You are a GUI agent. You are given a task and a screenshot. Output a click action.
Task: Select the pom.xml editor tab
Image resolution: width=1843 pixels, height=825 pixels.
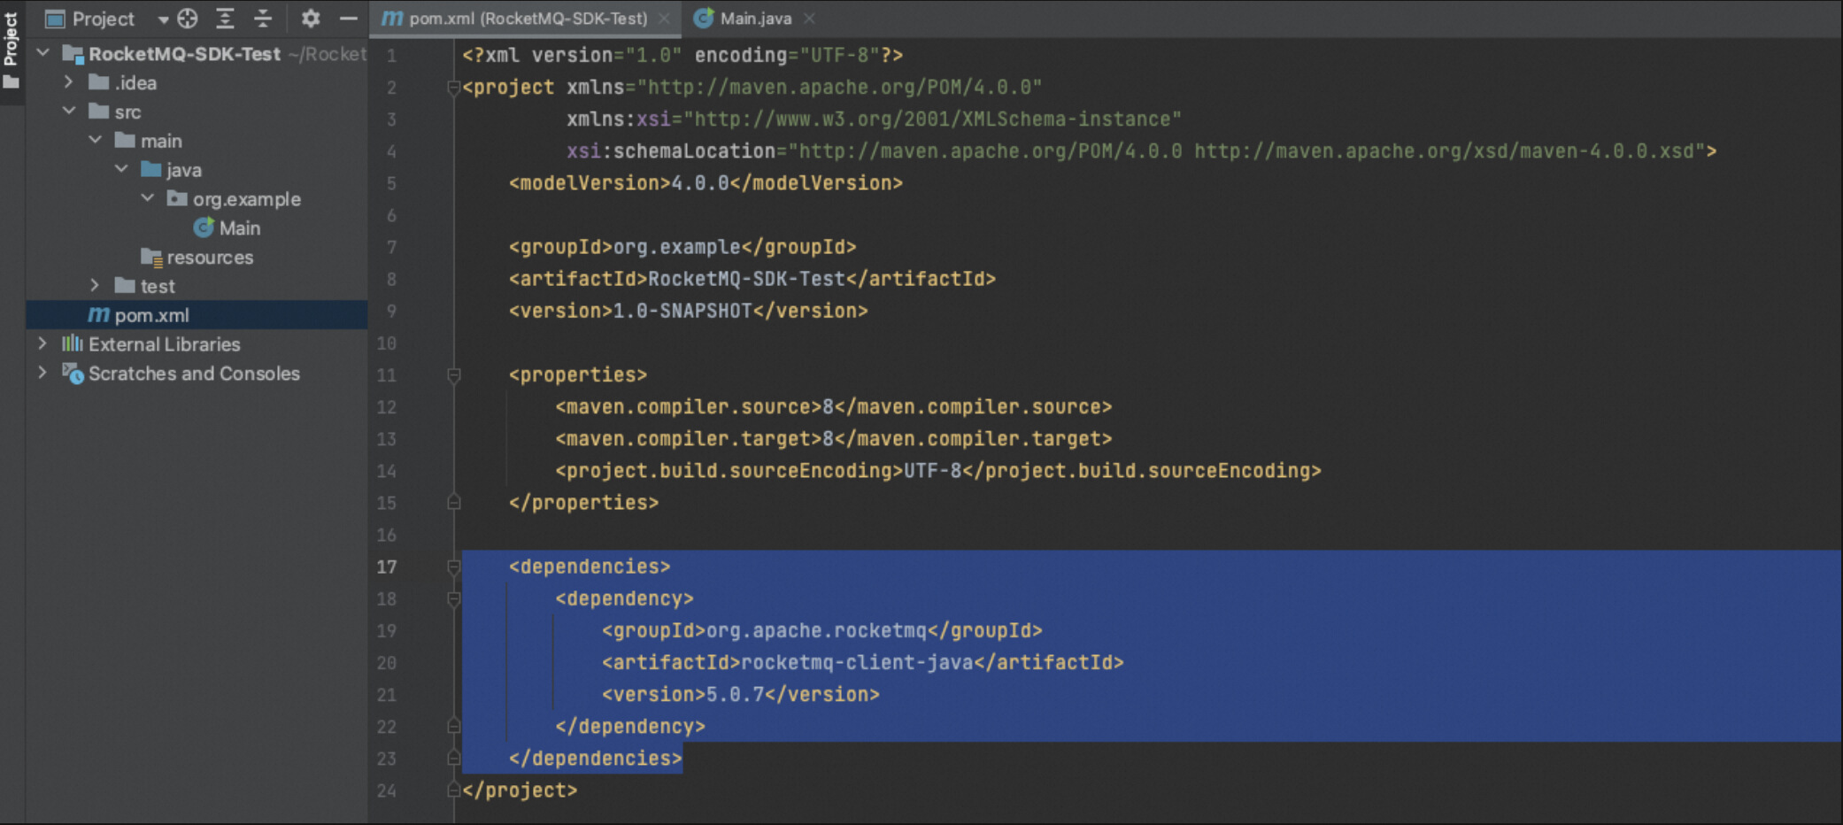pos(527,19)
